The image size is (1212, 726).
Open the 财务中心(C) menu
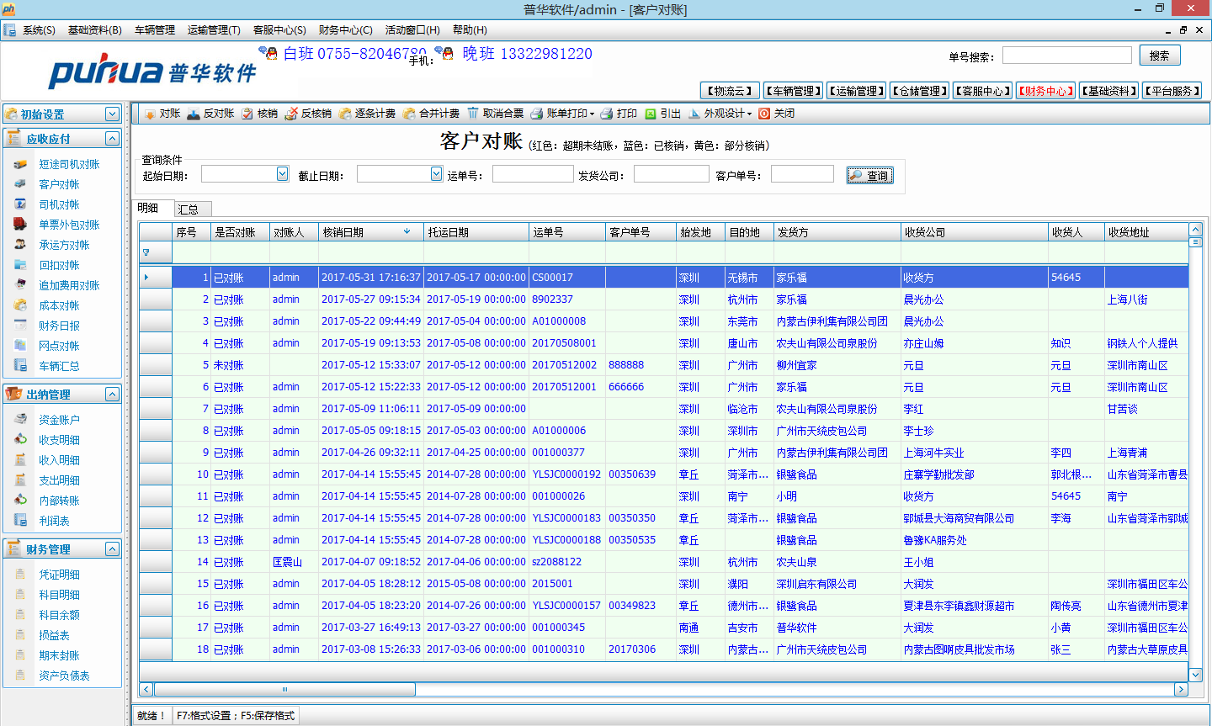[x=345, y=30]
